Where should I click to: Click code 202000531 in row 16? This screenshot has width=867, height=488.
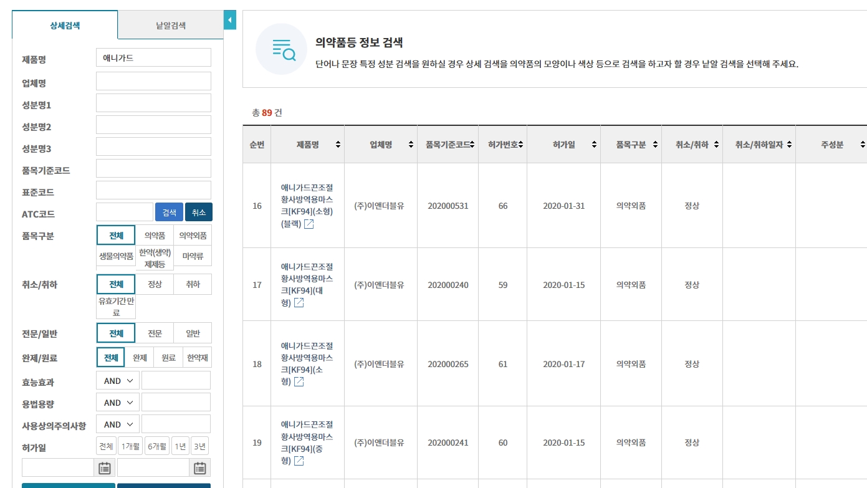point(448,206)
